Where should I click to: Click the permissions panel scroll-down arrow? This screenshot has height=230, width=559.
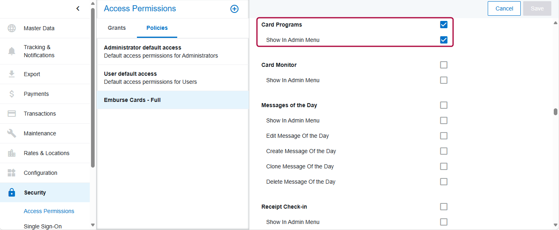tap(555, 225)
